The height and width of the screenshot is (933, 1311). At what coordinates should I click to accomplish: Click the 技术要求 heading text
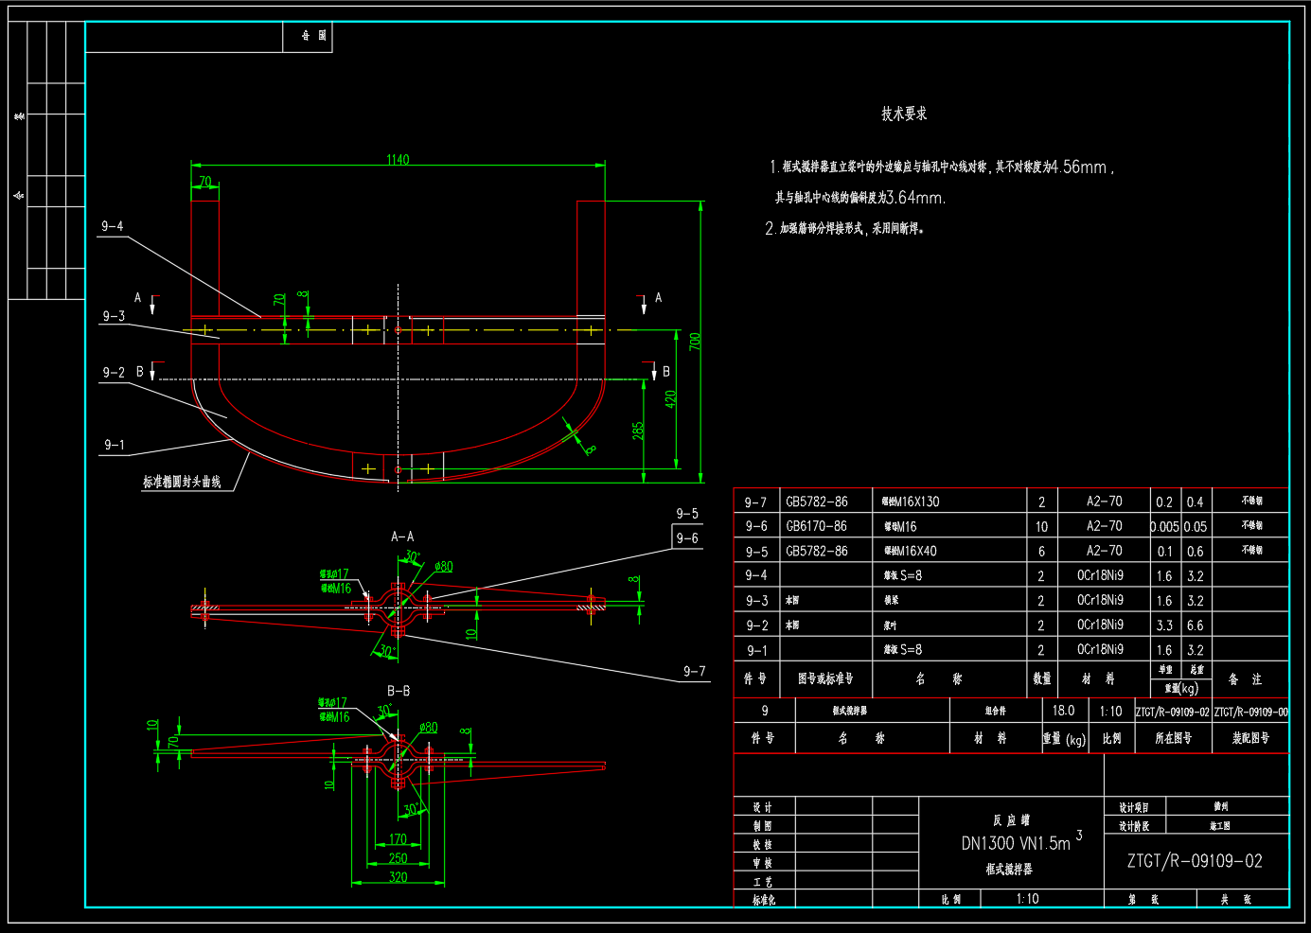(x=904, y=114)
